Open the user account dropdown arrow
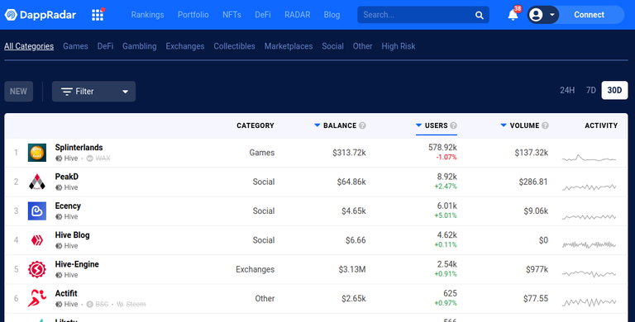This screenshot has width=635, height=322. click(552, 15)
